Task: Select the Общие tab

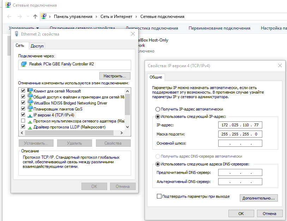Action: click(156, 77)
